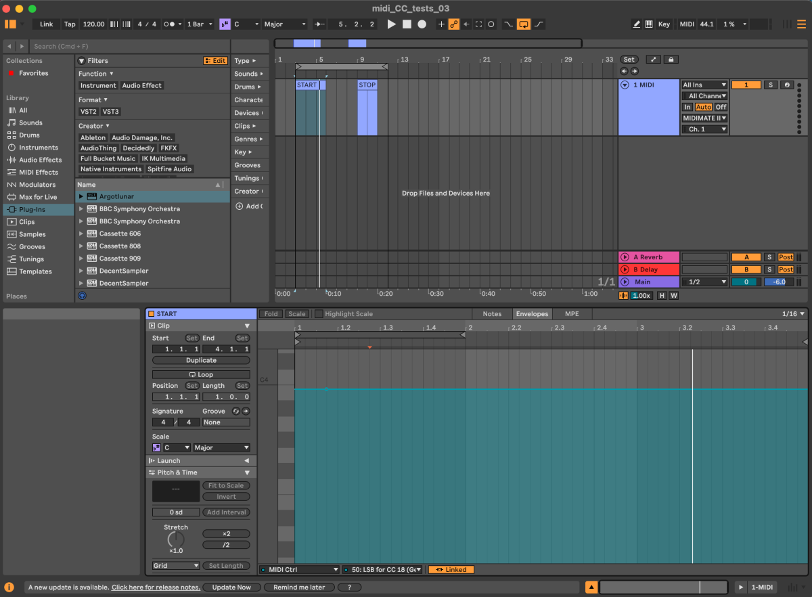Open the MIDI Ctrl envelope device chooser
812x597 pixels.
[x=299, y=570]
